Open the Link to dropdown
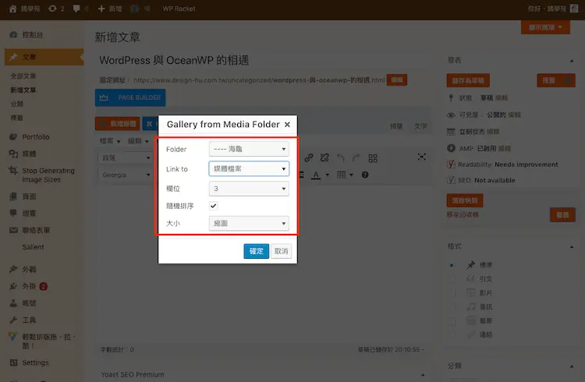Viewport: 585px width, 382px height. [249, 168]
